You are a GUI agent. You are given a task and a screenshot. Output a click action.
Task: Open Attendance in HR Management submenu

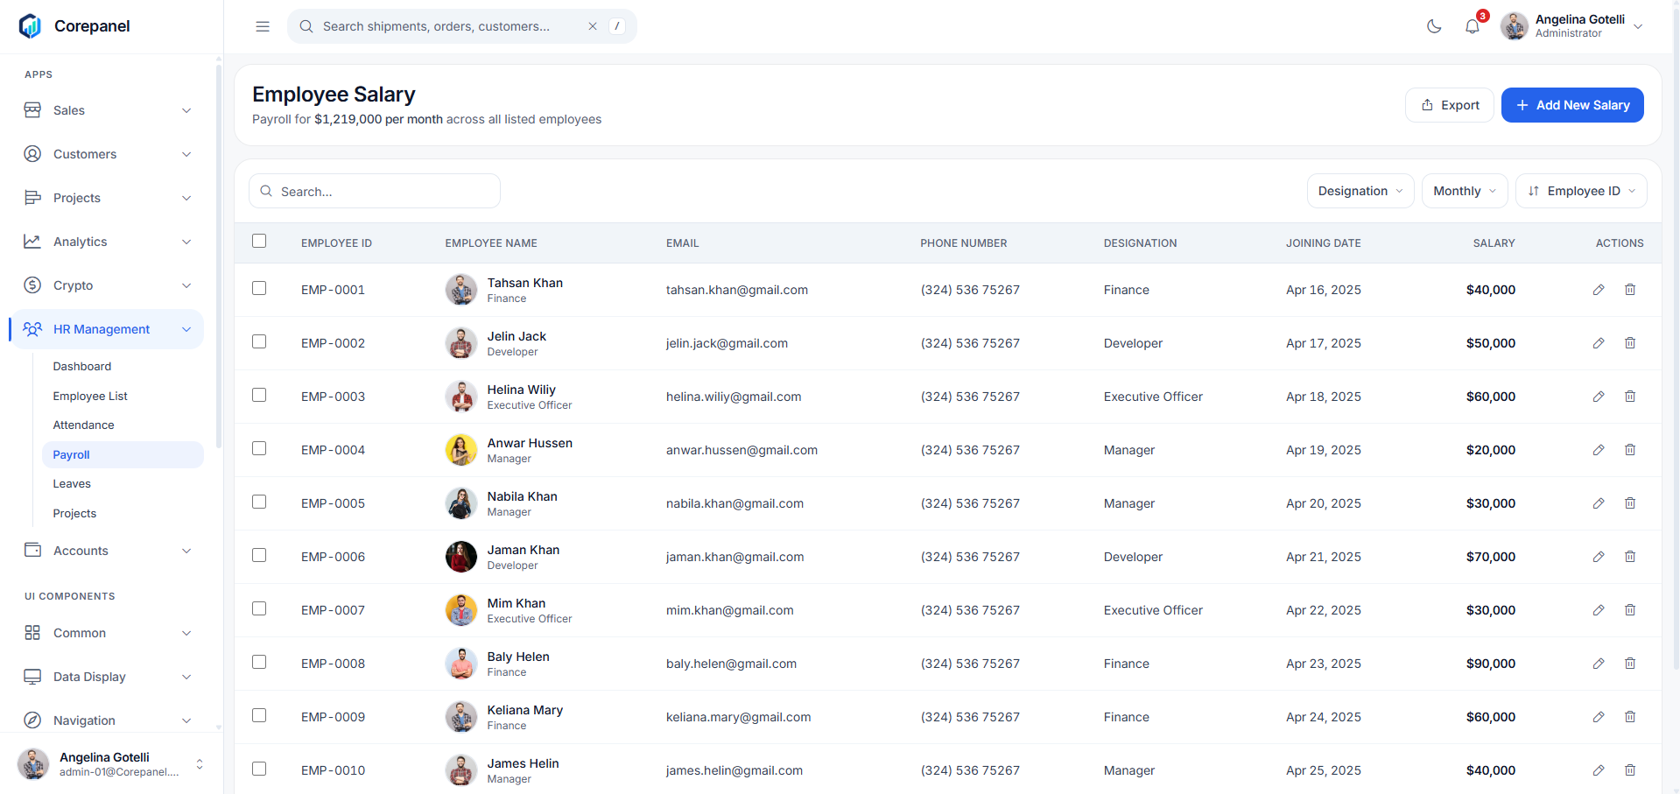click(83, 425)
